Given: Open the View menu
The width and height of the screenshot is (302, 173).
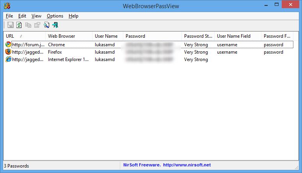Looking at the screenshot, I should pyautogui.click(x=36, y=16).
